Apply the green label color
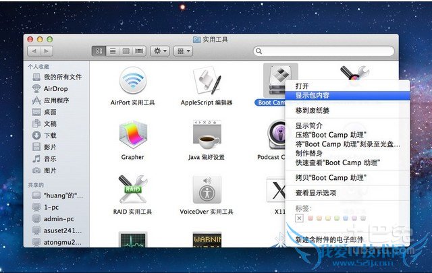Image resolution: width=432 pixels, height=273 pixels. pos(337,218)
